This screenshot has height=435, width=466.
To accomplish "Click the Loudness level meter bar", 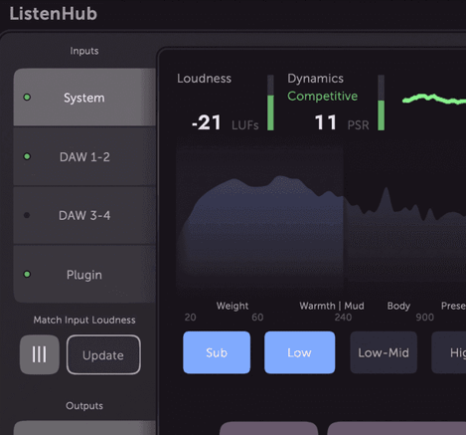I will (x=270, y=103).
